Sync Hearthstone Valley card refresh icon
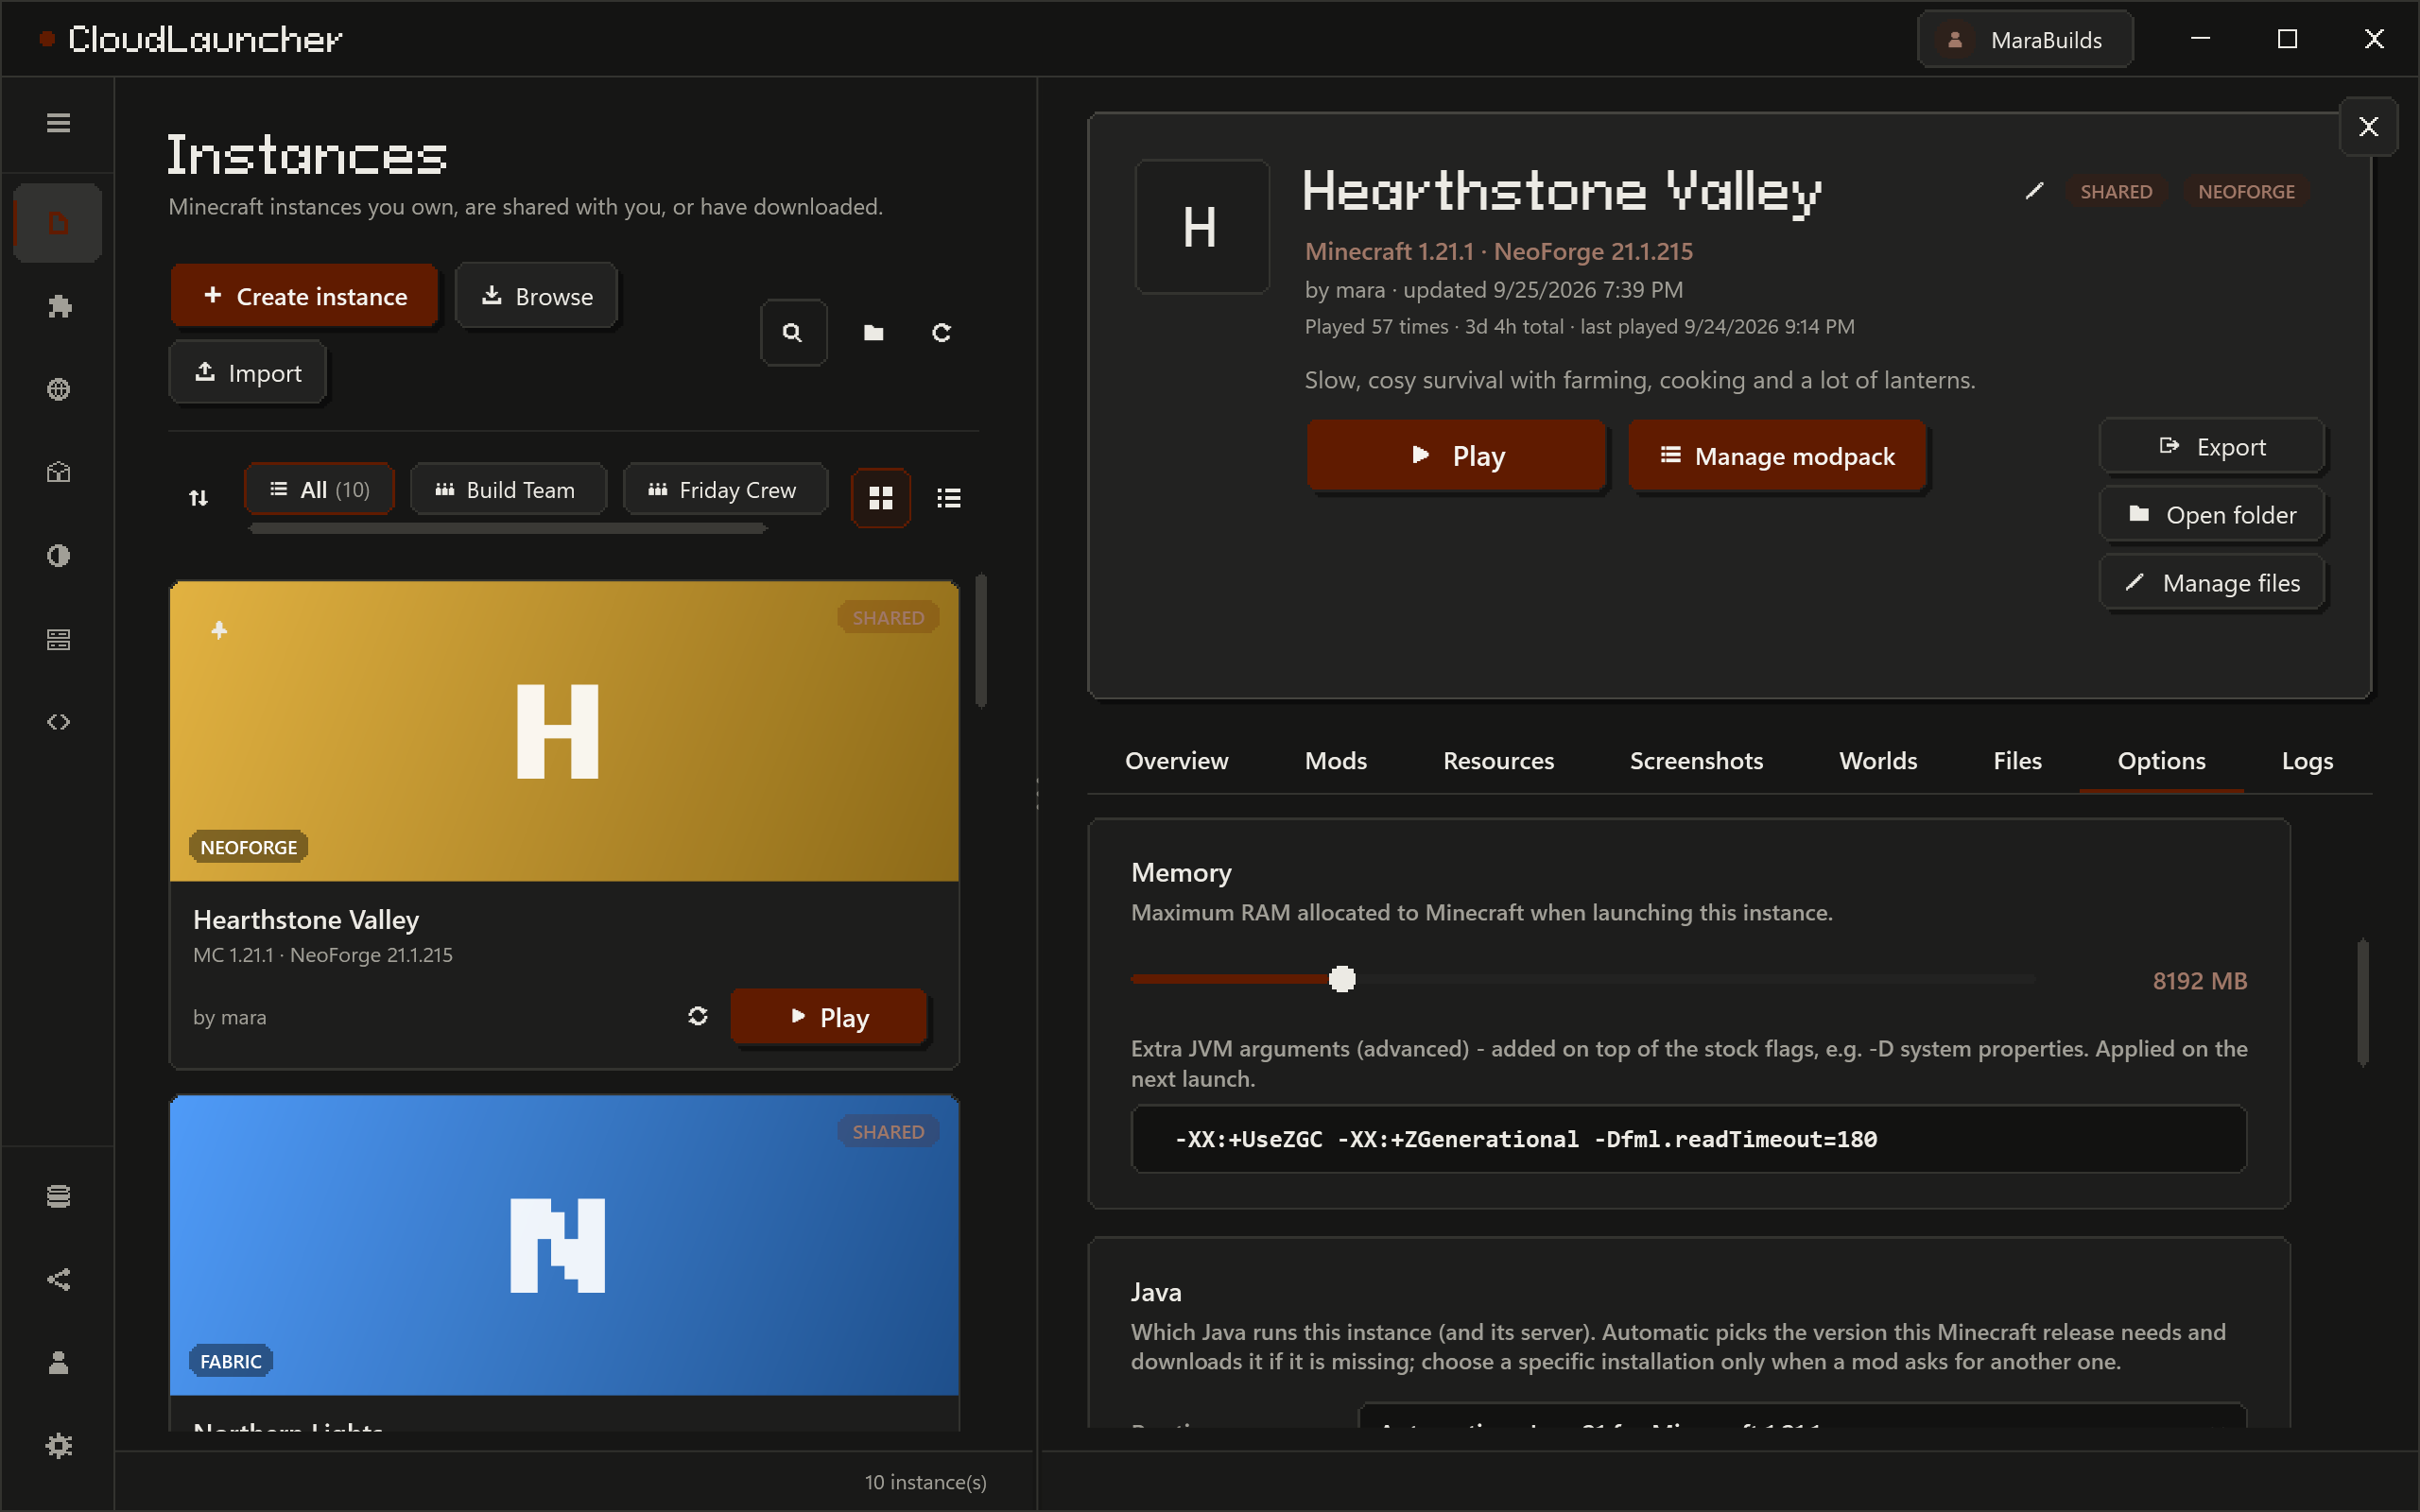This screenshot has width=2420, height=1512. [x=698, y=1016]
